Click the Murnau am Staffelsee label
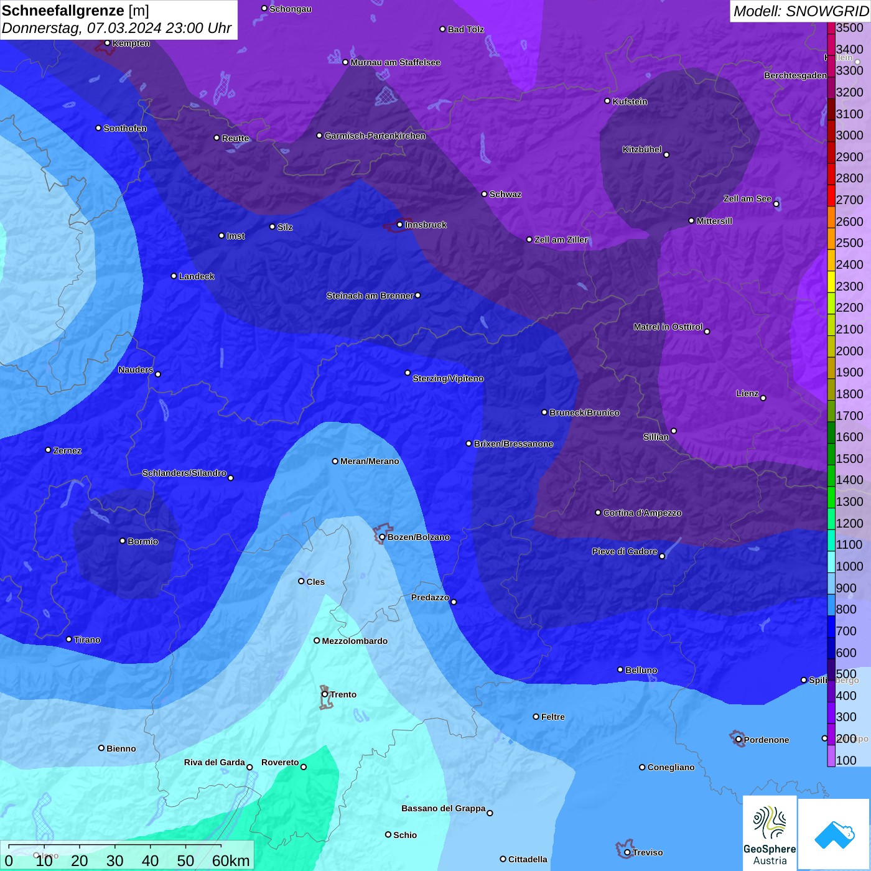 pyautogui.click(x=395, y=62)
